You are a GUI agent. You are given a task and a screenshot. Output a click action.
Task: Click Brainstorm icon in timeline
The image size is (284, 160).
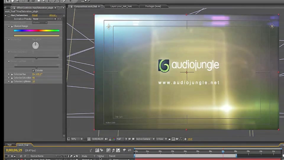click(x=124, y=150)
